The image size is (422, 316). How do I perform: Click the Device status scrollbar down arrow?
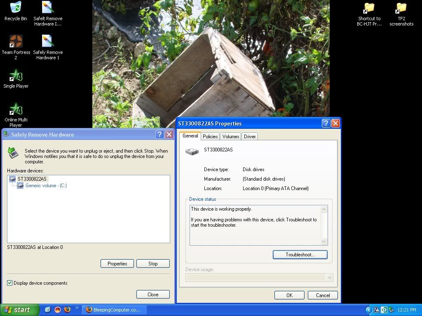coord(324,242)
